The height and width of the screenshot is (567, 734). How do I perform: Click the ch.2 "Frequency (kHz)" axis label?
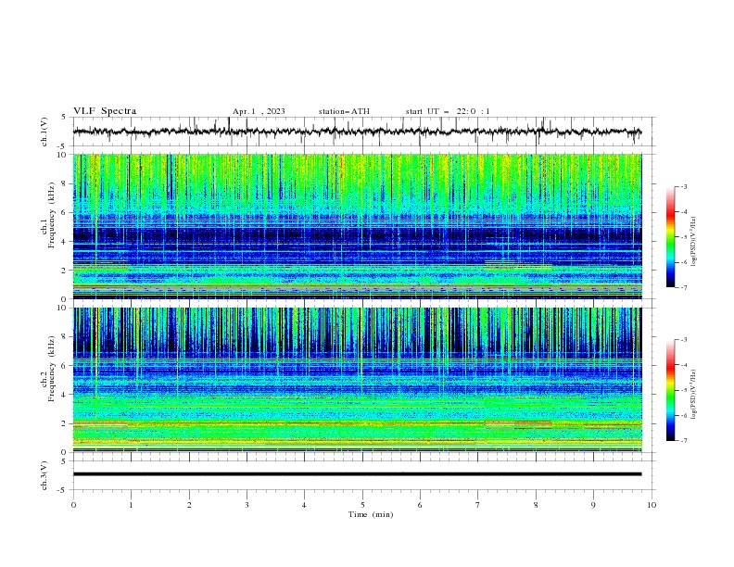[52, 368]
